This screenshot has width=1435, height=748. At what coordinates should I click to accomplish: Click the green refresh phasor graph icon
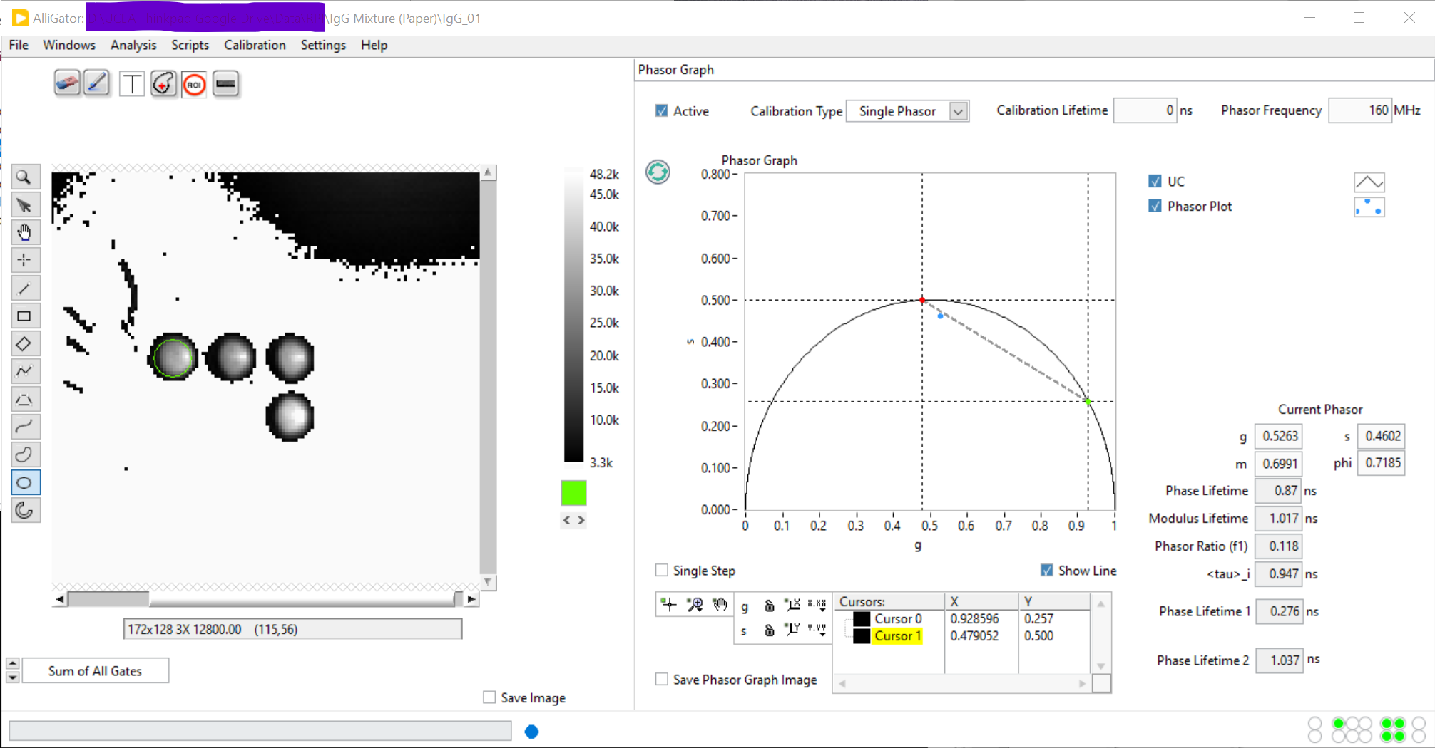(x=658, y=172)
